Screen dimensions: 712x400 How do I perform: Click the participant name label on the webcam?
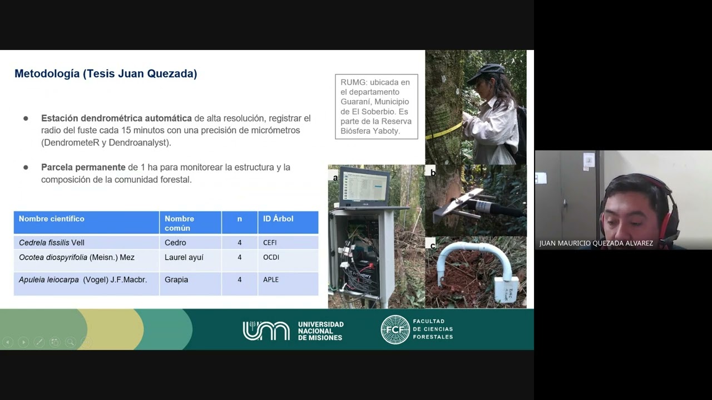(596, 243)
